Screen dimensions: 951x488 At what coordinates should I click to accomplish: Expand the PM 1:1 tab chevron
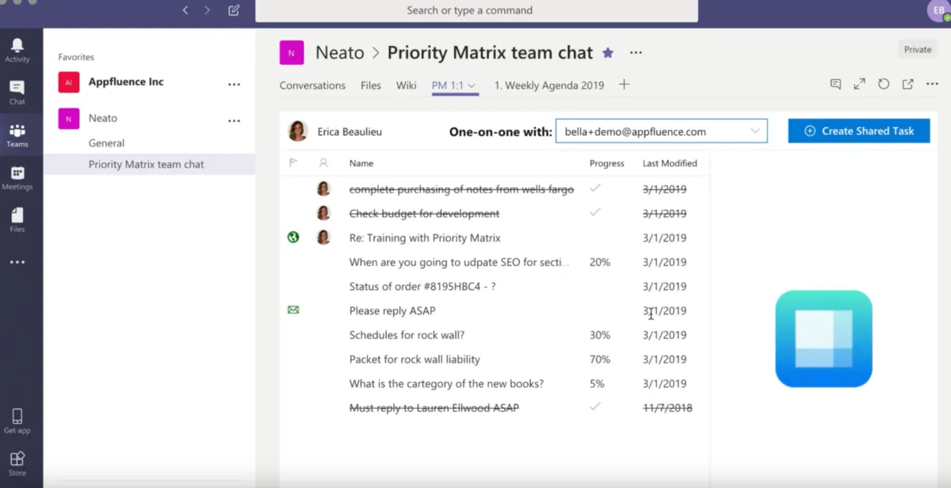472,86
